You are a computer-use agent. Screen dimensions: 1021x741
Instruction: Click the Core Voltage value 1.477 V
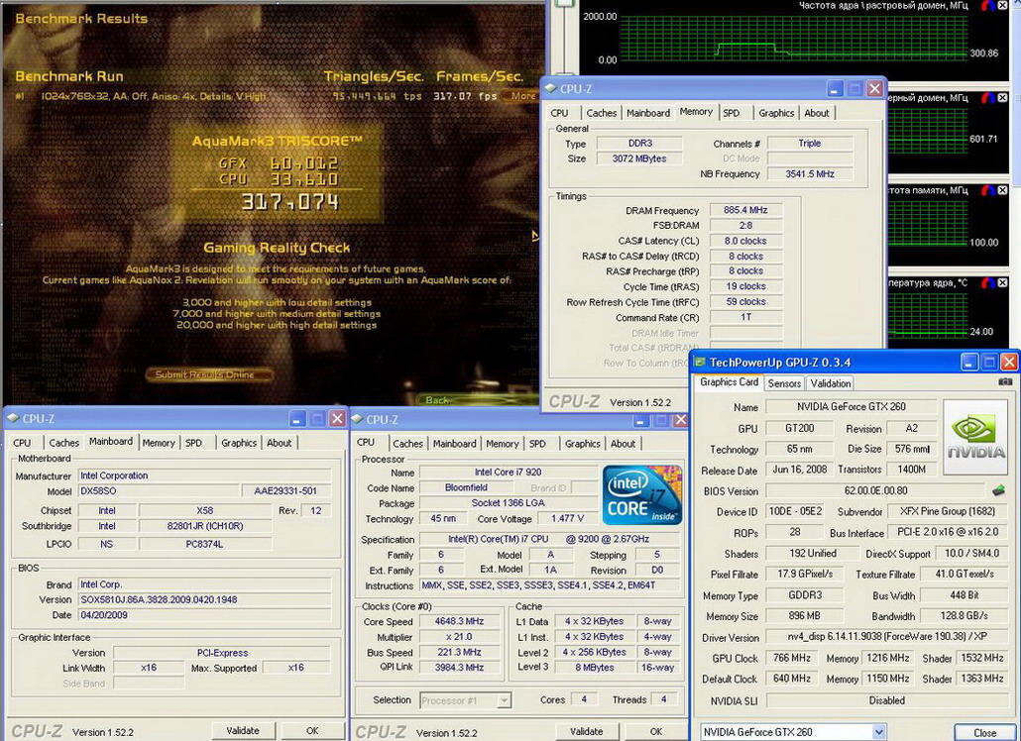pos(567,518)
